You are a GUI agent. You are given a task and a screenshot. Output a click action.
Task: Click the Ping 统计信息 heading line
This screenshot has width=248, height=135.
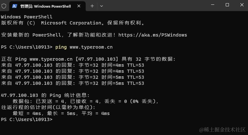click(x=45, y=95)
